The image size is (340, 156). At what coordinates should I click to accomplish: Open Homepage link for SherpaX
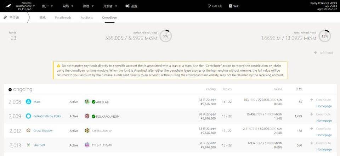324,150
